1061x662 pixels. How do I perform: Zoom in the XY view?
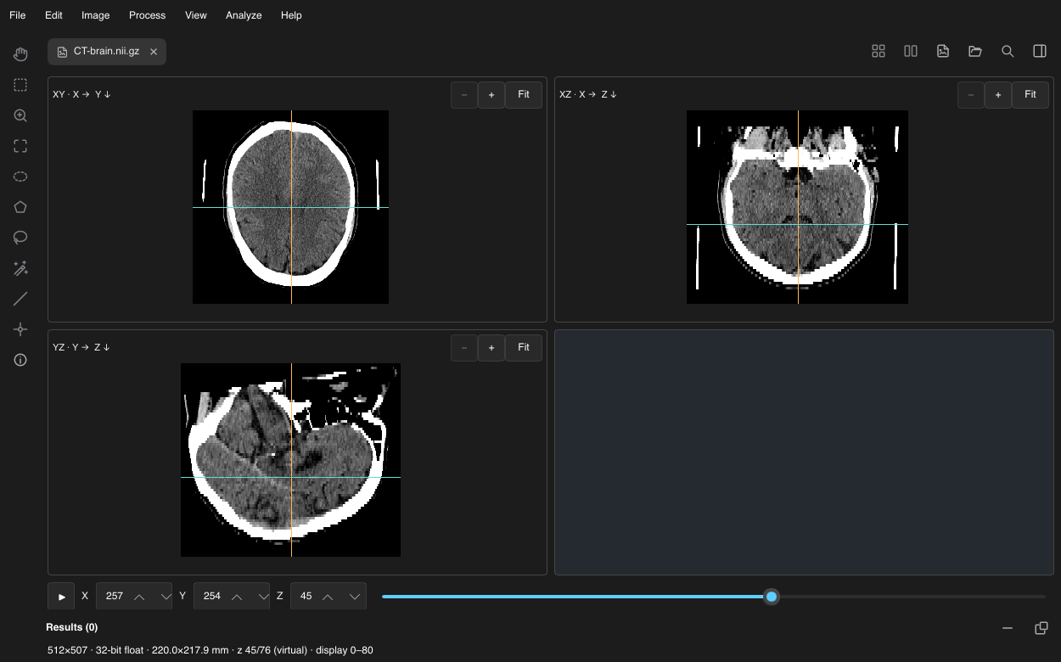(491, 95)
